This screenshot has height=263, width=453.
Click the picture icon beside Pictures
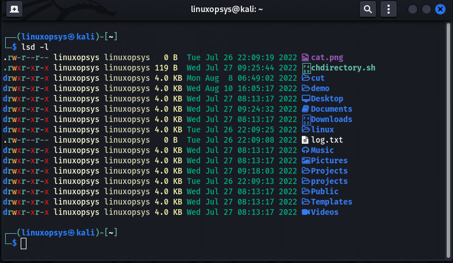click(x=306, y=160)
